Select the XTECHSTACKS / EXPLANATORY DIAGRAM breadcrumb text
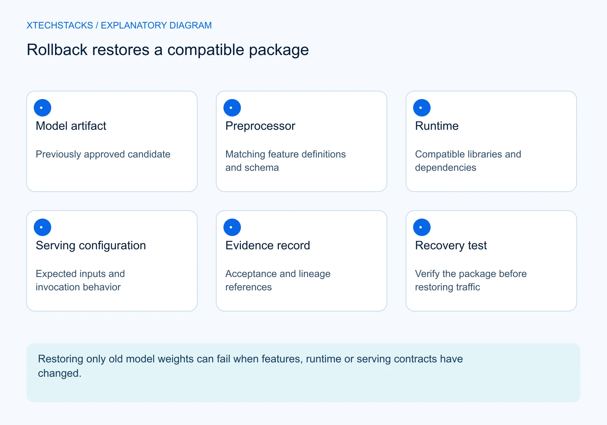Image resolution: width=607 pixels, height=425 pixels. click(119, 25)
